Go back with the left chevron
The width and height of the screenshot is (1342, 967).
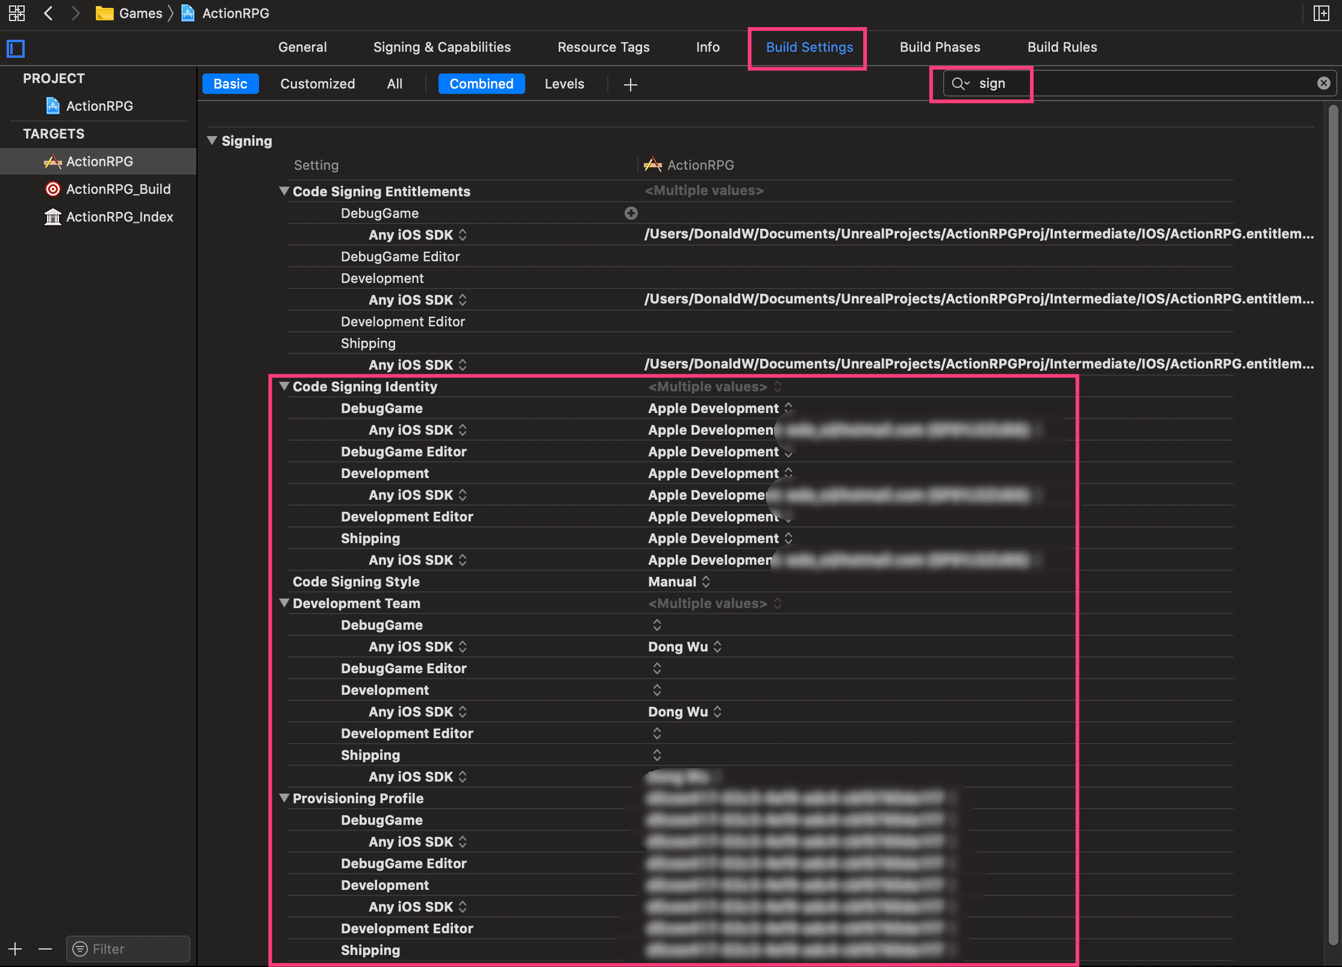click(x=49, y=13)
